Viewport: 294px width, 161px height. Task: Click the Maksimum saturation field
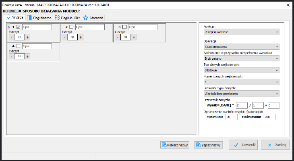pyautogui.click(x=269, y=117)
